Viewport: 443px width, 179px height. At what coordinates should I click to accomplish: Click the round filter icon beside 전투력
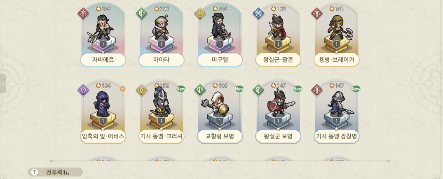(35, 172)
